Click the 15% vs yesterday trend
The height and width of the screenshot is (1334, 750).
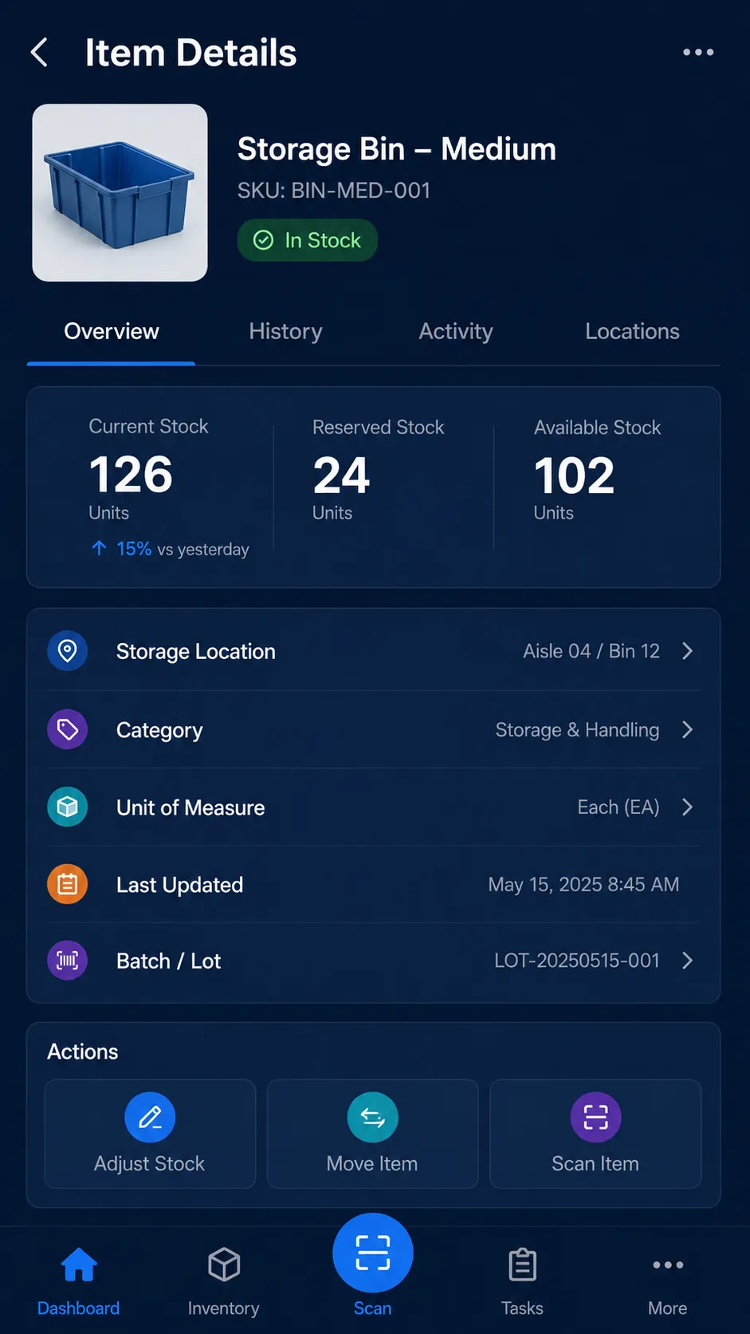point(170,549)
